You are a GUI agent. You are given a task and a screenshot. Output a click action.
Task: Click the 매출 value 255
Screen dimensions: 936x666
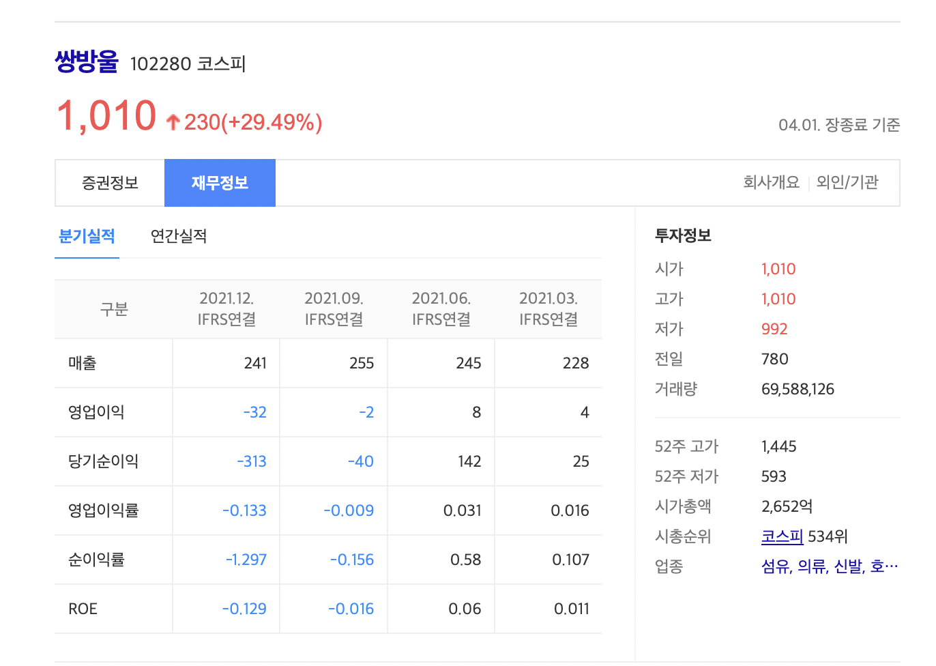362,363
